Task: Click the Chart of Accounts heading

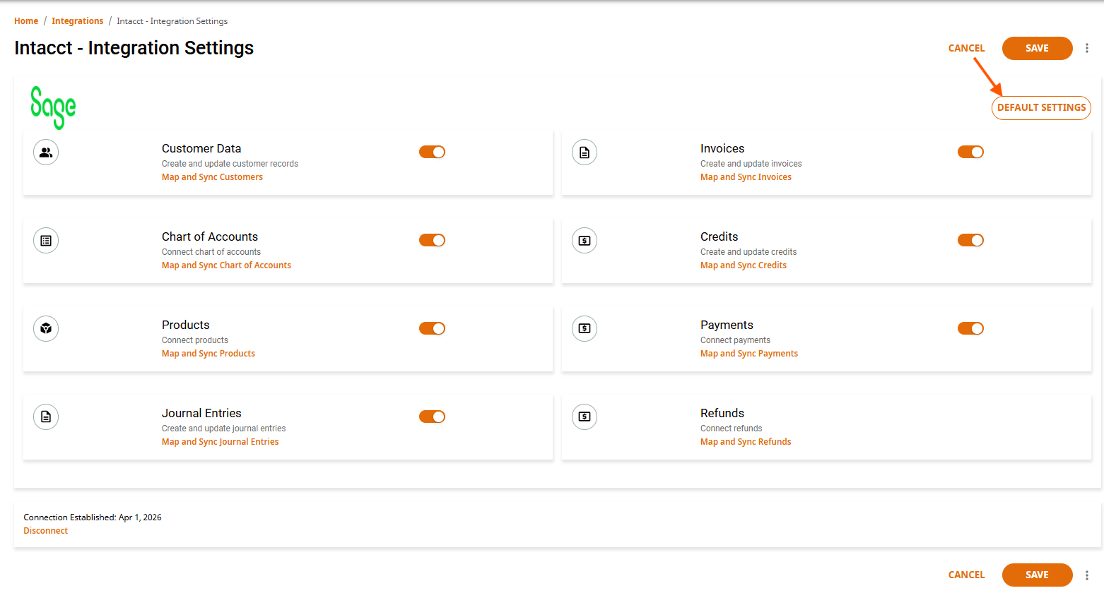Action: [210, 236]
